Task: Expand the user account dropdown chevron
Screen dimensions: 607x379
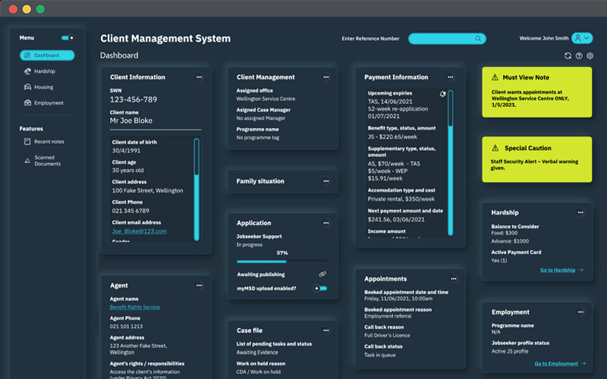Action: (587, 38)
